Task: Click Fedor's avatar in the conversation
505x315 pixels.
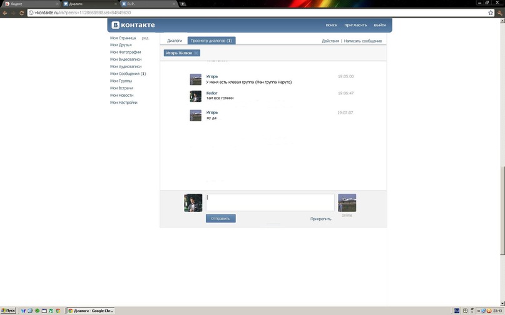Action: point(195,96)
